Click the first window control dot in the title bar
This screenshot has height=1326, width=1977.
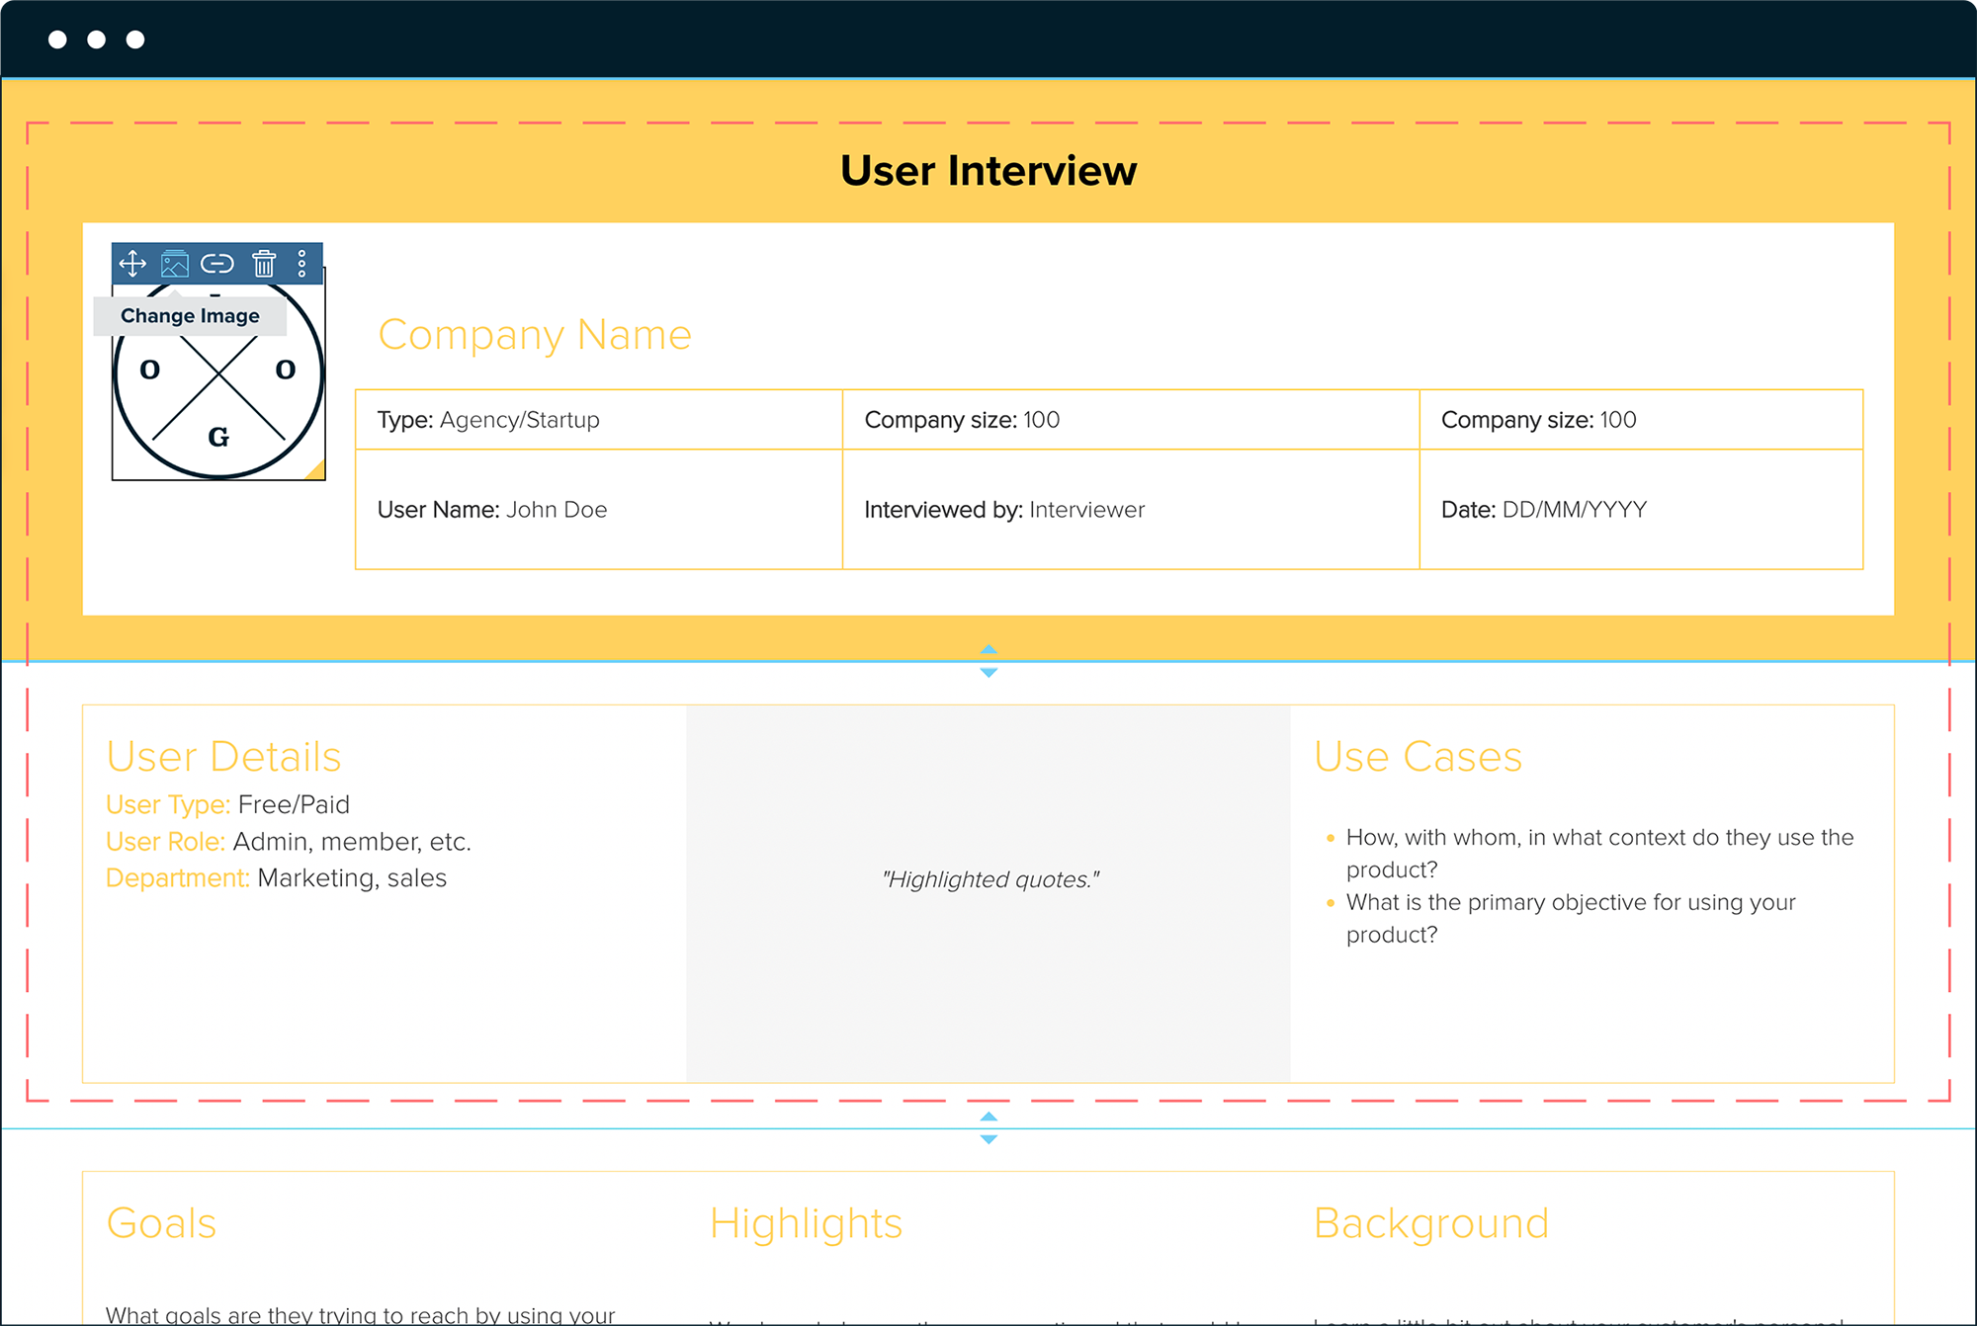tap(56, 39)
